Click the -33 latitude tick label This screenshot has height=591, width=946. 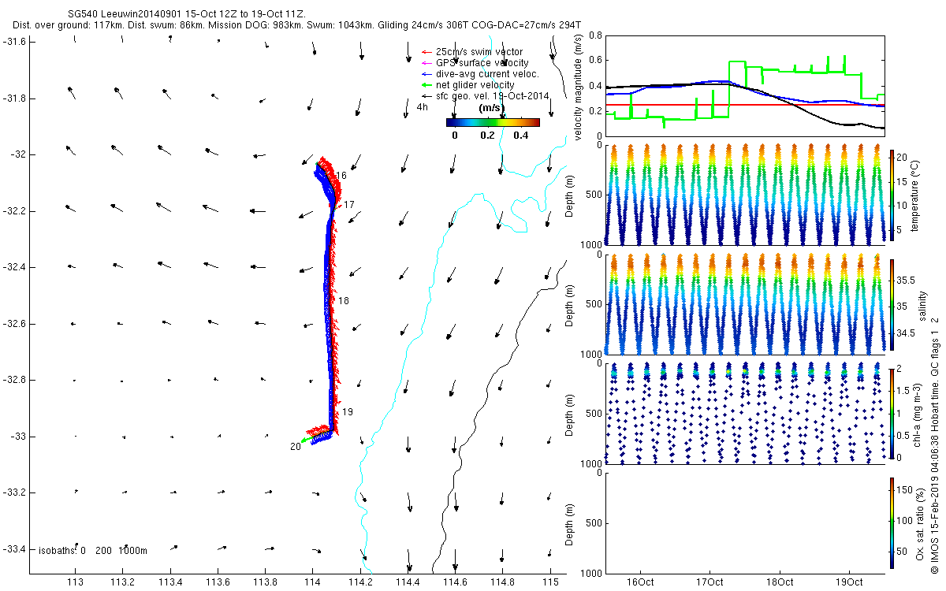pyautogui.click(x=17, y=436)
